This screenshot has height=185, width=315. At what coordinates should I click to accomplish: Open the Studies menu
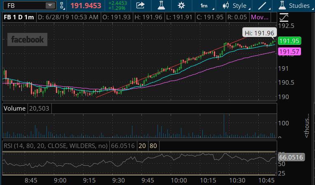click(x=295, y=6)
